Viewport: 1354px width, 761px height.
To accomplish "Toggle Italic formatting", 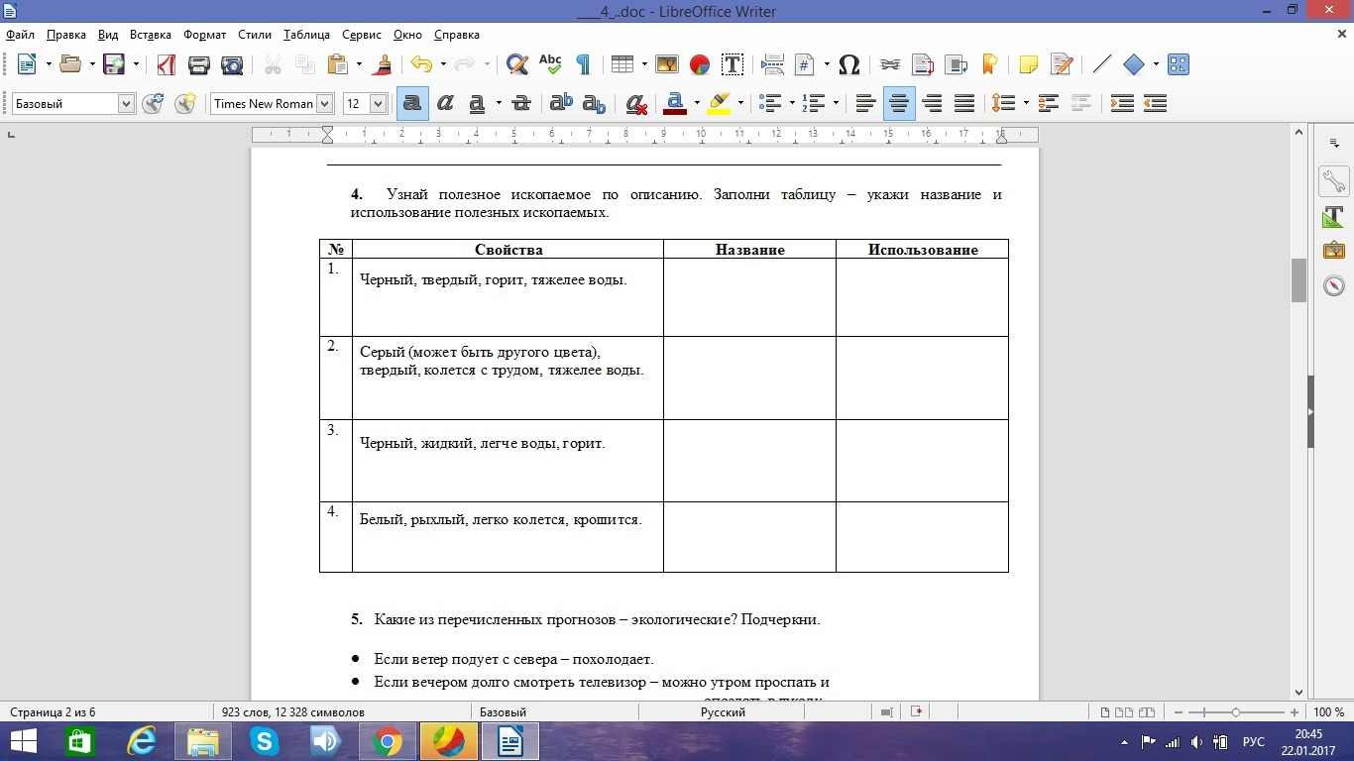I will (x=445, y=103).
